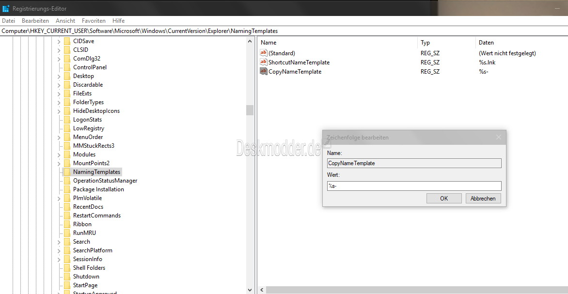Open the Ansicht menu

65,21
